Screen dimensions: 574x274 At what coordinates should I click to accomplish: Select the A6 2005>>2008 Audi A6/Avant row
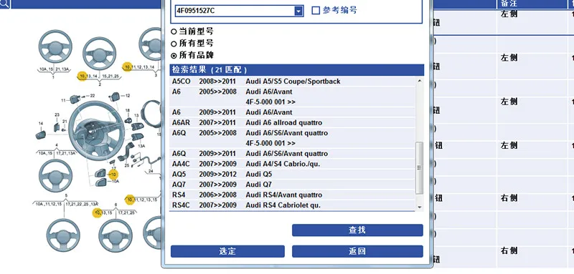293,97
